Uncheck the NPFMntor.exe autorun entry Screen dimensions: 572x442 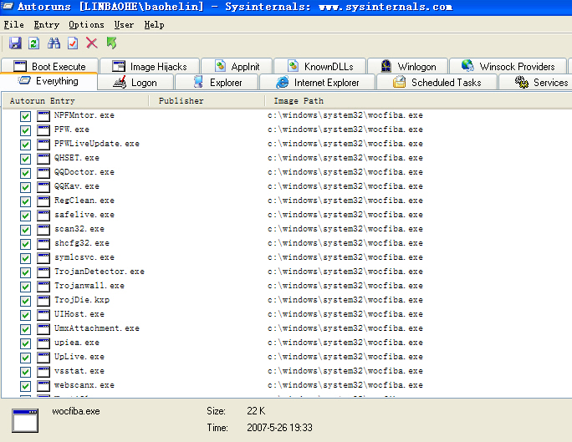[25, 116]
